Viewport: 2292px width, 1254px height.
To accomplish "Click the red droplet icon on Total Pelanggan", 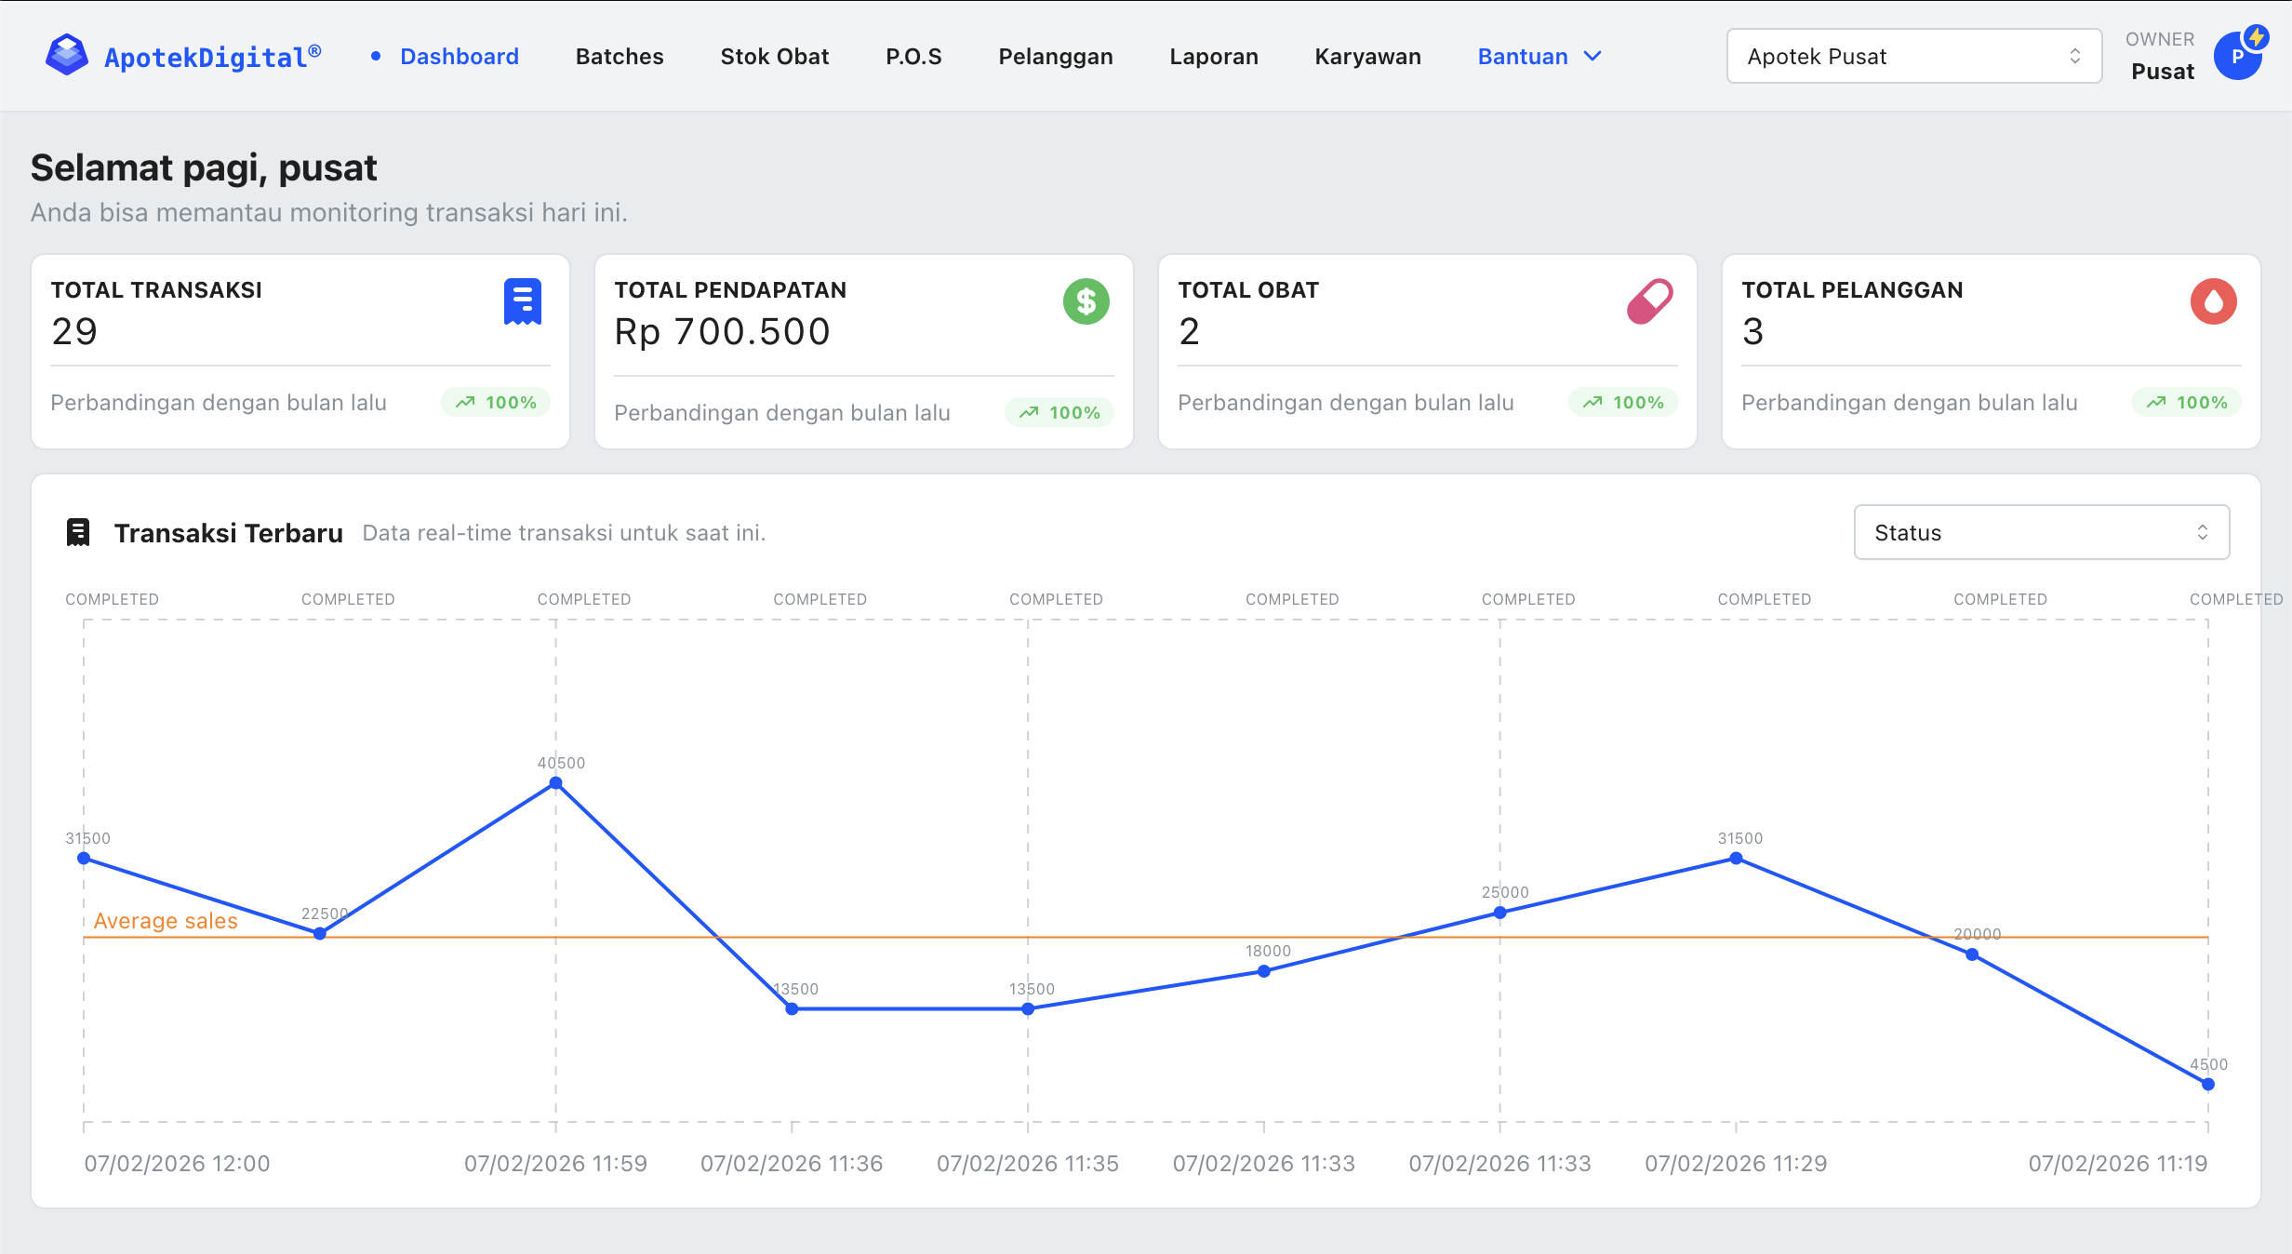I will tap(2214, 301).
